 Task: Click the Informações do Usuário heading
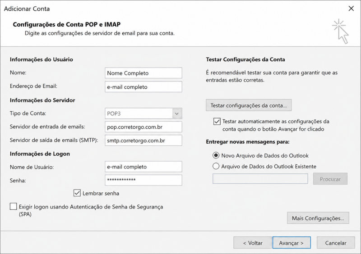41,59
